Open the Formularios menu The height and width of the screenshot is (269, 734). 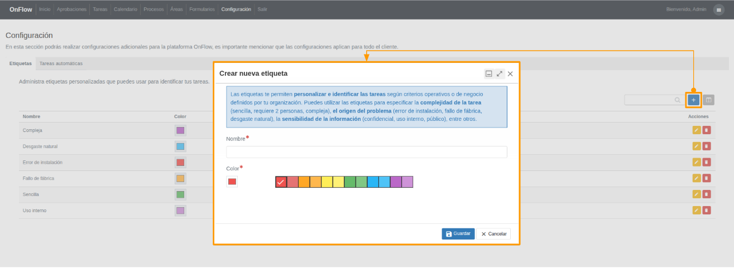tap(202, 9)
